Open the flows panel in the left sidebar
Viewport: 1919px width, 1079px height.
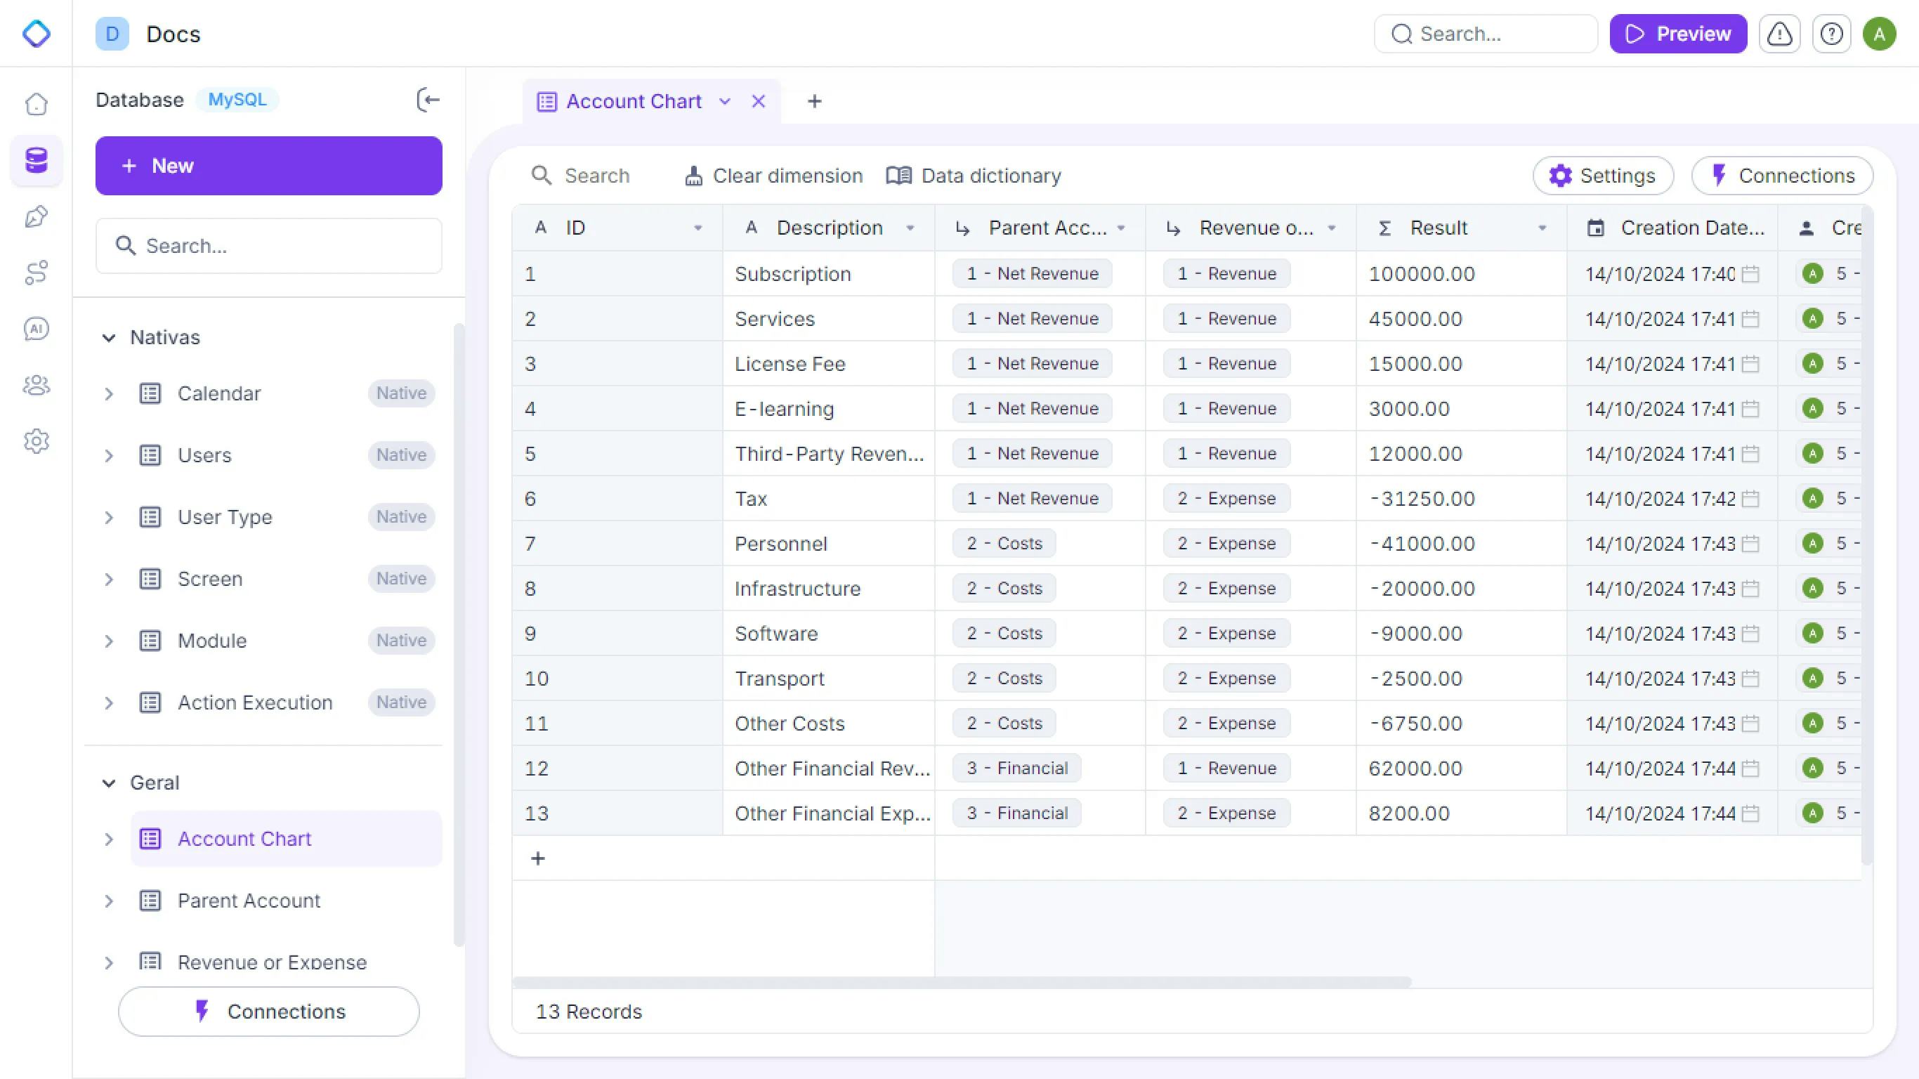(x=36, y=272)
